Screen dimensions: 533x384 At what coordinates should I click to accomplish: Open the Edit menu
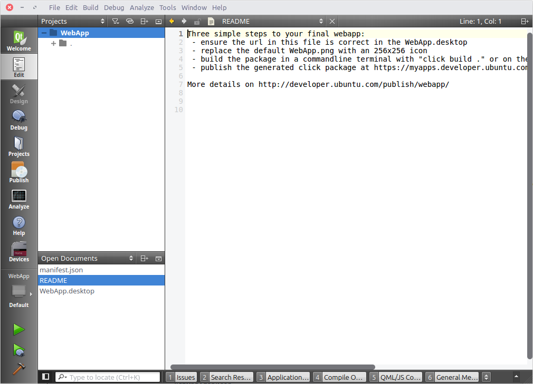(x=71, y=7)
